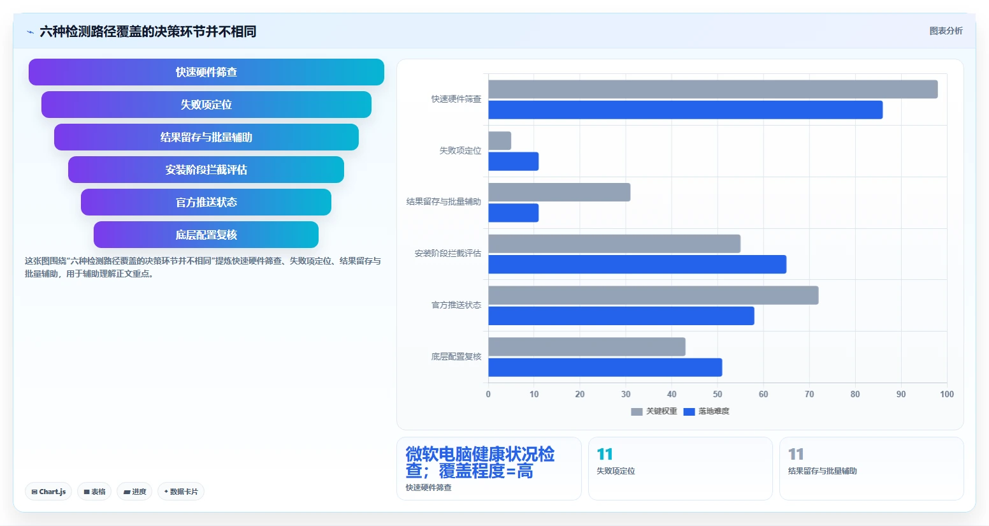This screenshot has height=526, width=989.
Task: Click the x-axis tick label 50
Action: coord(718,394)
